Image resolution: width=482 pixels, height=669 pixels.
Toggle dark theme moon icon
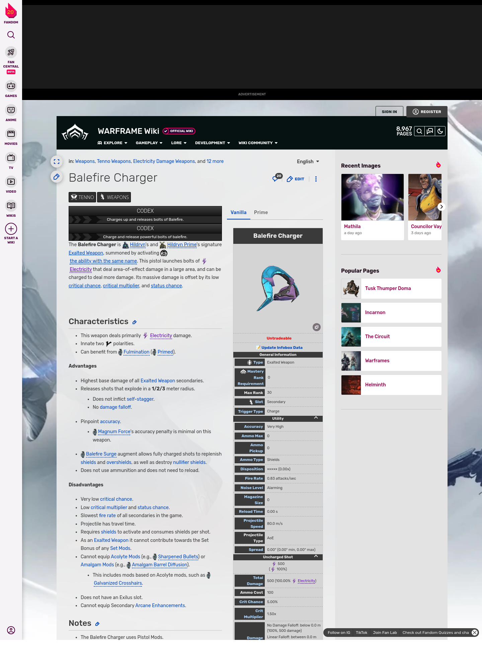click(x=440, y=131)
